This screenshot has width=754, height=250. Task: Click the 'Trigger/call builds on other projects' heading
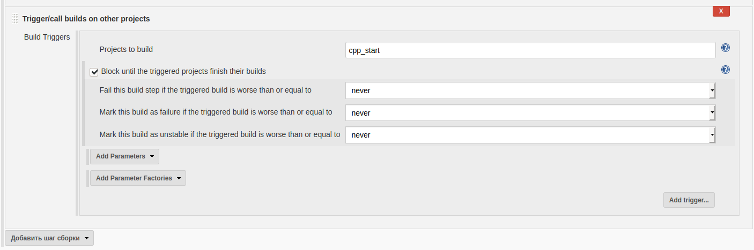[x=86, y=19]
